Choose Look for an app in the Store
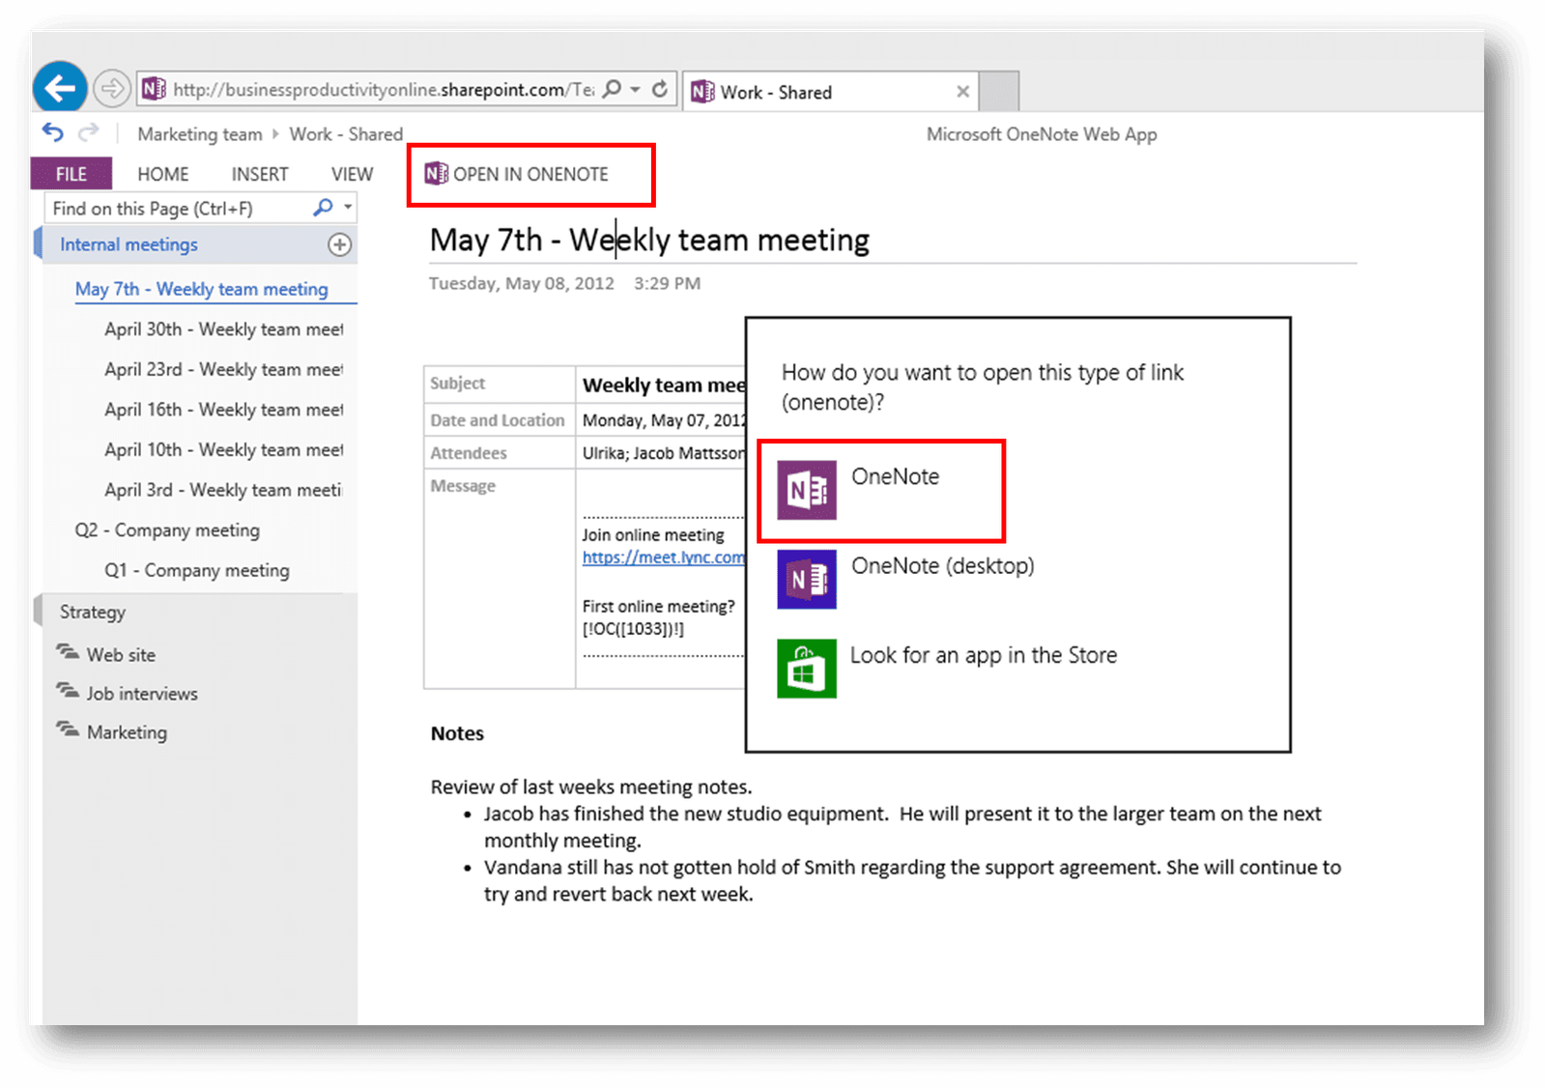 [984, 655]
